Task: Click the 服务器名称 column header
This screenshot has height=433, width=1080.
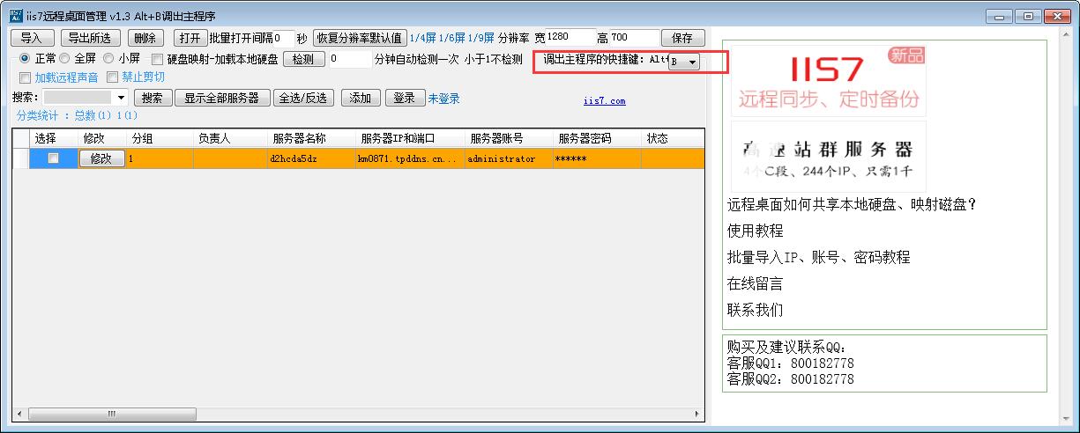Action: pyautogui.click(x=299, y=138)
